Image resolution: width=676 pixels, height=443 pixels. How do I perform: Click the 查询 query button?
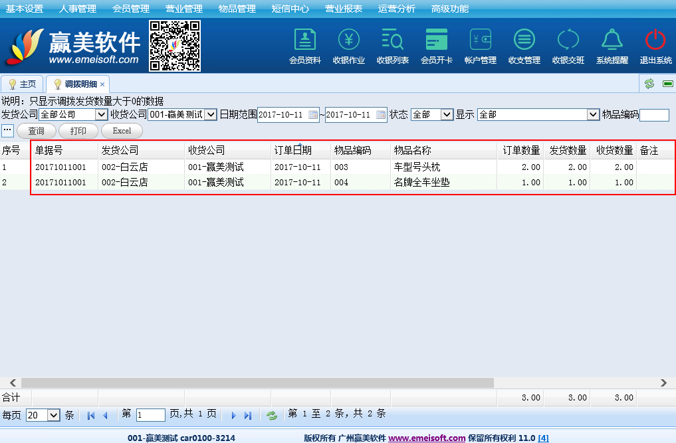coord(36,131)
